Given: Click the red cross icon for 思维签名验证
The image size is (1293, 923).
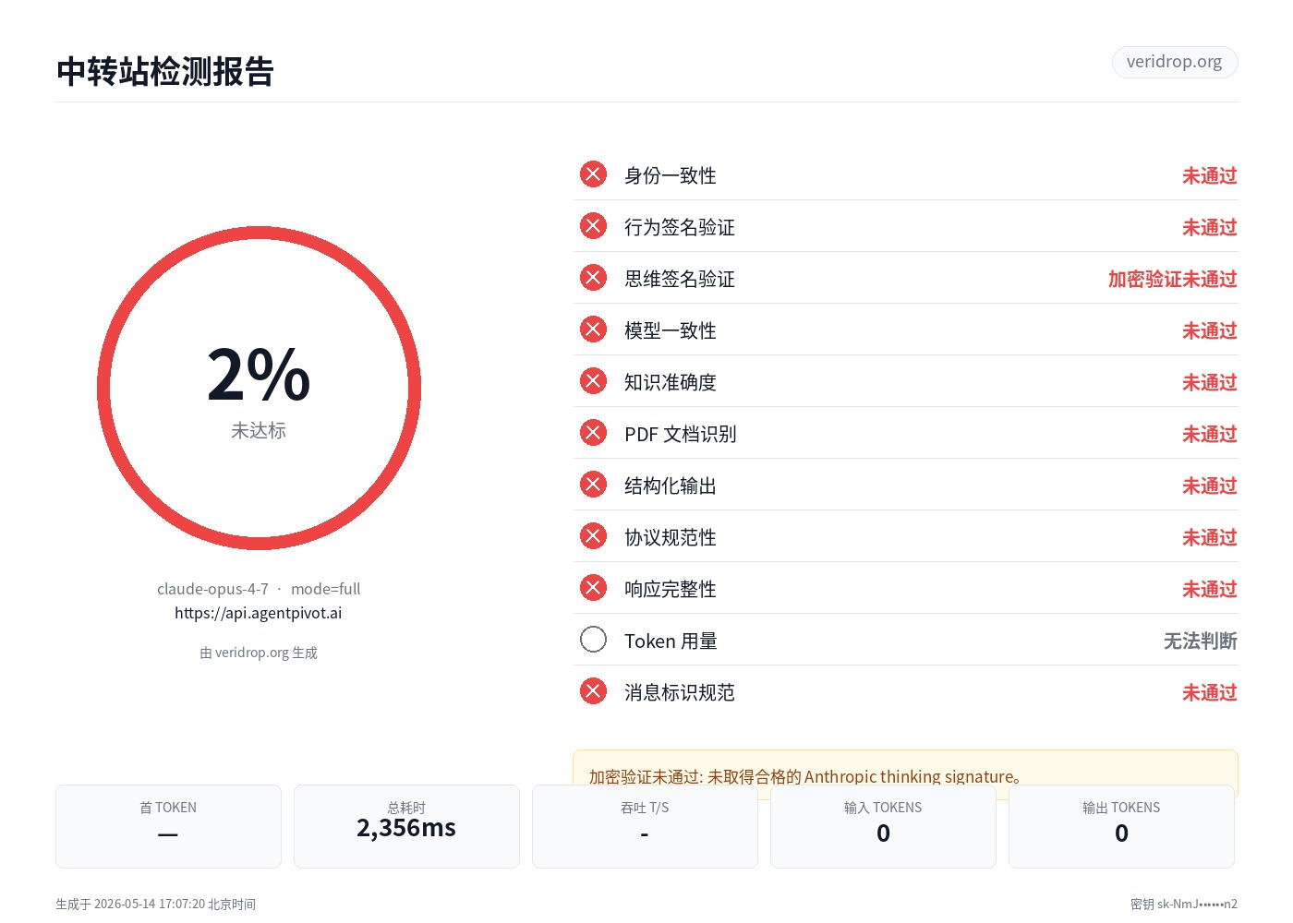Looking at the screenshot, I should 593,278.
